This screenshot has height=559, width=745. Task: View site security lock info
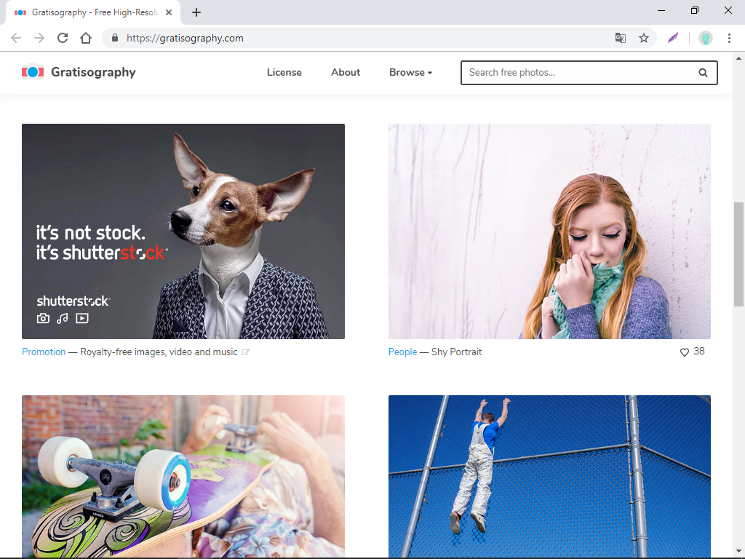pyautogui.click(x=114, y=38)
